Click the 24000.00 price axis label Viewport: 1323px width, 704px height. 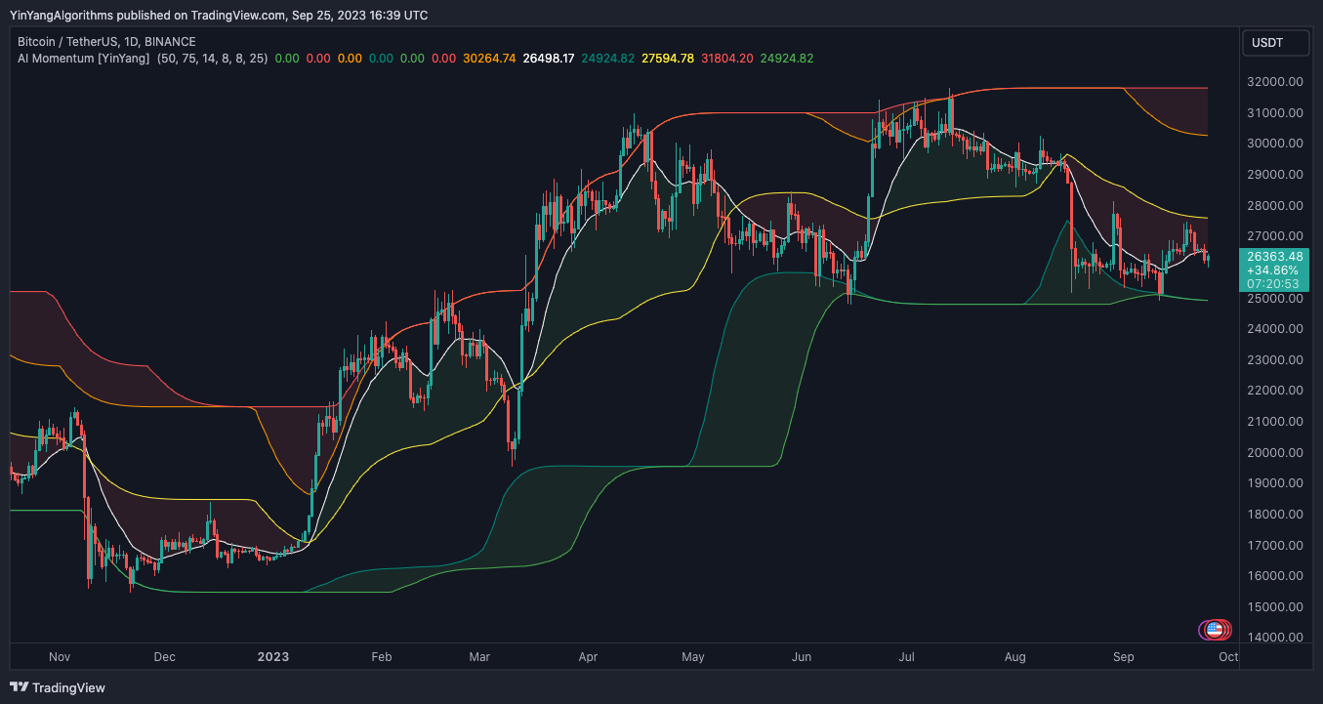pos(1275,329)
